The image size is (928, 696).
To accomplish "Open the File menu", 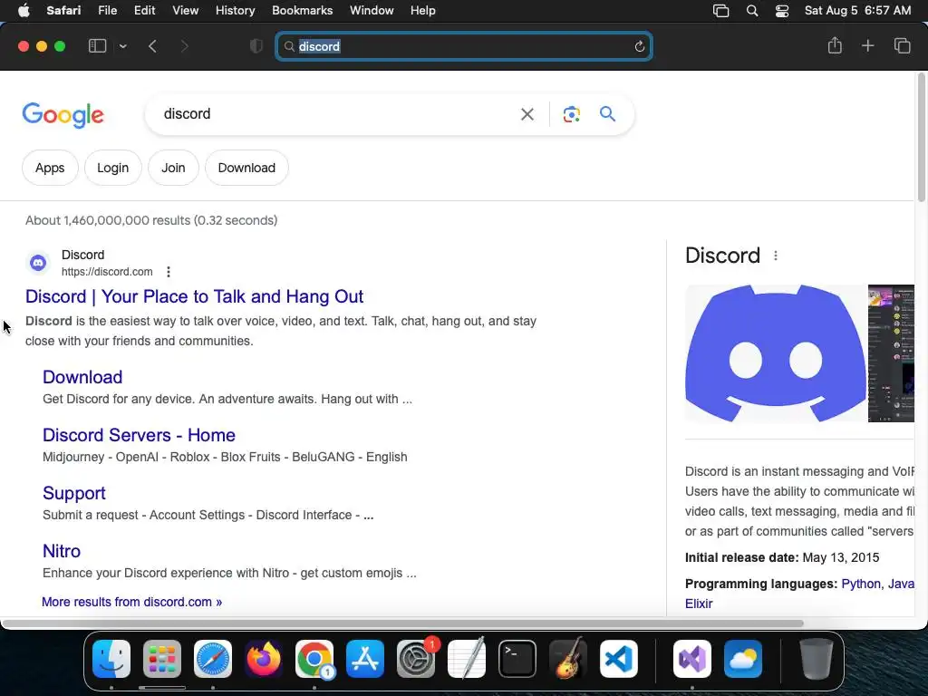I will click(108, 11).
